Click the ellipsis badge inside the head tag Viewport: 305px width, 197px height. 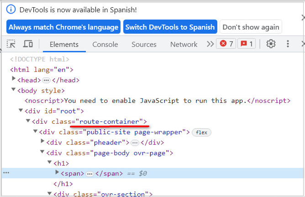[x=46, y=80]
